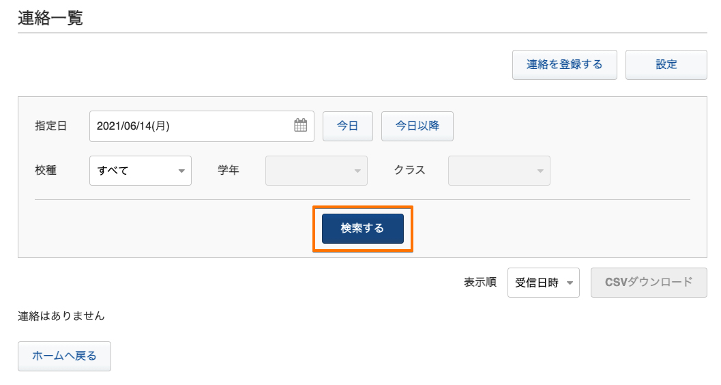Expand the クラス class dropdown
This screenshot has width=721, height=385.
[x=499, y=171]
